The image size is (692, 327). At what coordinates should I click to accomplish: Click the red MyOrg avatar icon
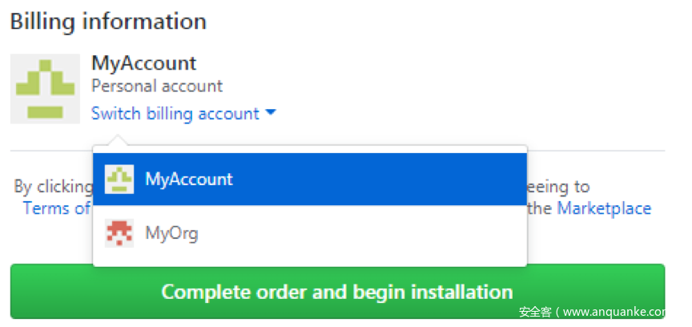click(x=119, y=234)
